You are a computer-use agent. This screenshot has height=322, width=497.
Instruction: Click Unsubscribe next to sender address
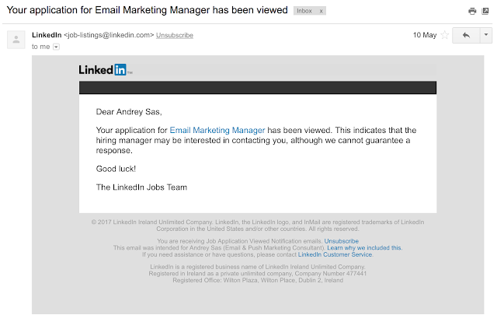click(175, 35)
